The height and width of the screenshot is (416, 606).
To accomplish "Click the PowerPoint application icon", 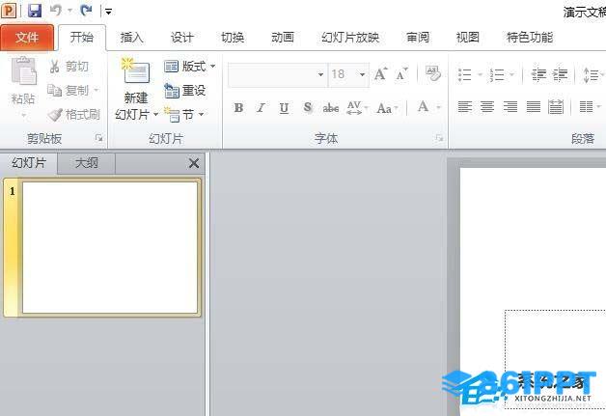I will (9, 11).
